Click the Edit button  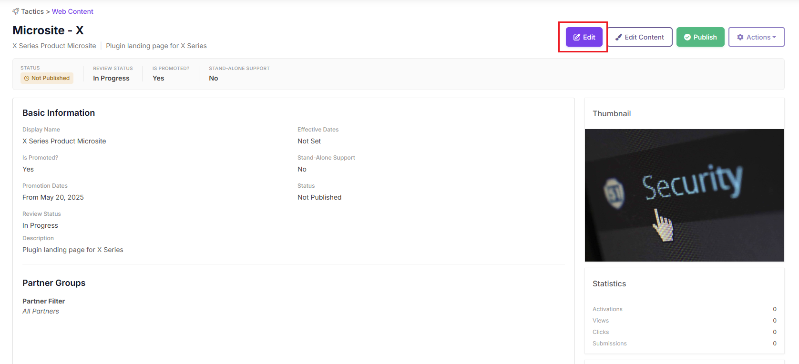pos(584,37)
